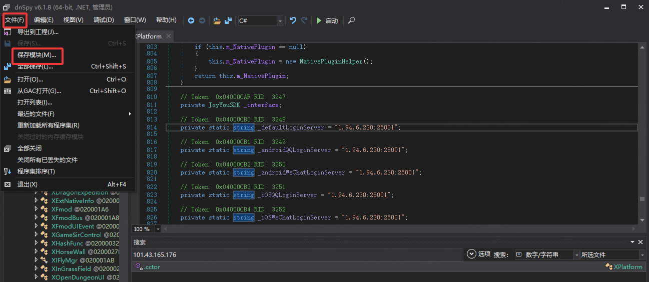649x282 pixels.
Task: Click the 启动 start debugging button
Action: 327,20
